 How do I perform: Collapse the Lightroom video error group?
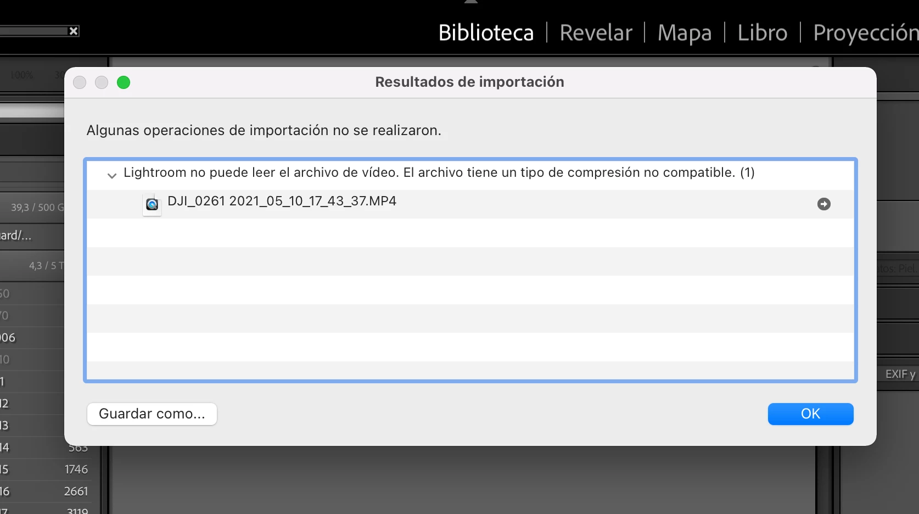click(112, 176)
